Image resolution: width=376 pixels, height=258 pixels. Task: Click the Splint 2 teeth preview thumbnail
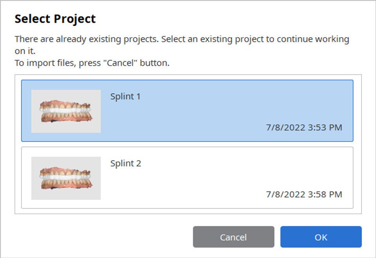click(66, 178)
